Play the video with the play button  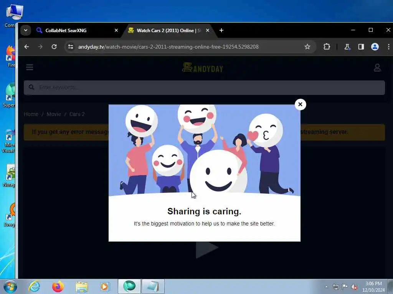click(x=206, y=250)
